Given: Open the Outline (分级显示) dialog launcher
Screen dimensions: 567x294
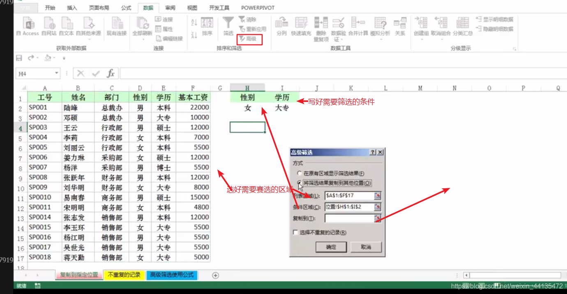Looking at the screenshot, I should [514, 49].
